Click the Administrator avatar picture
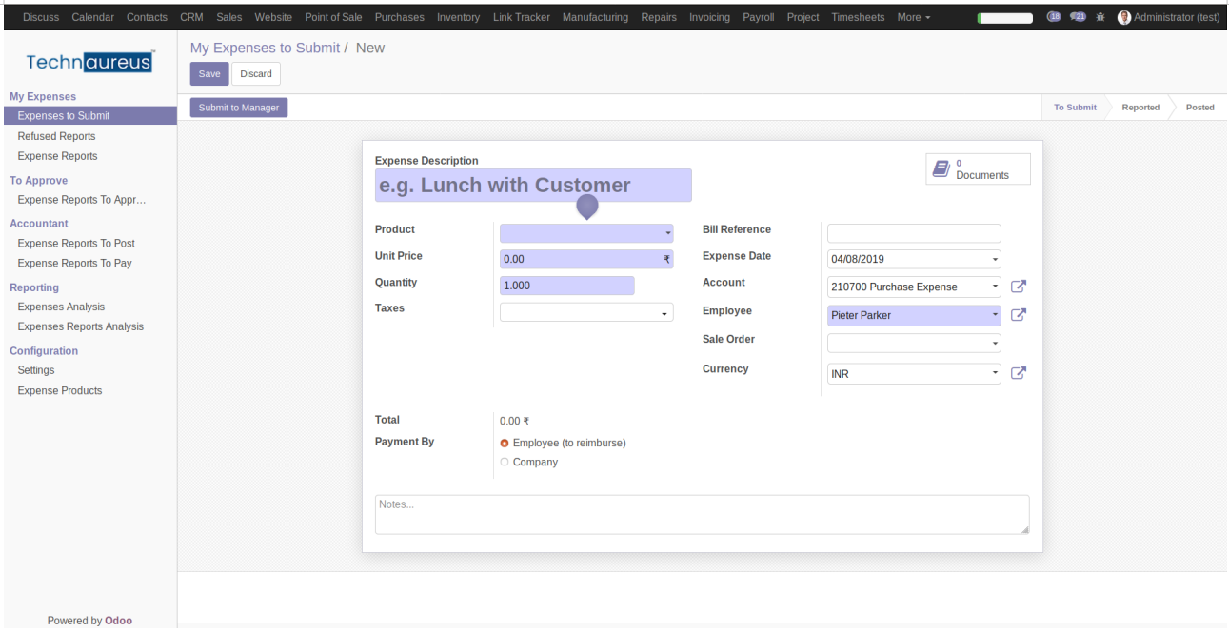This screenshot has width=1229, height=633. coord(1124,17)
